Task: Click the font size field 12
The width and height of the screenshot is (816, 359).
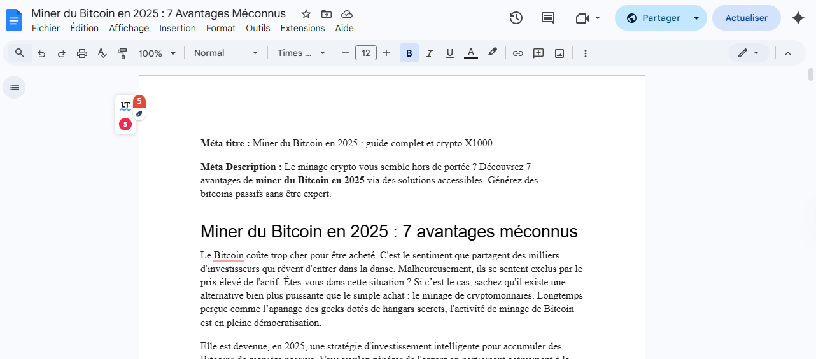Action: pos(366,53)
